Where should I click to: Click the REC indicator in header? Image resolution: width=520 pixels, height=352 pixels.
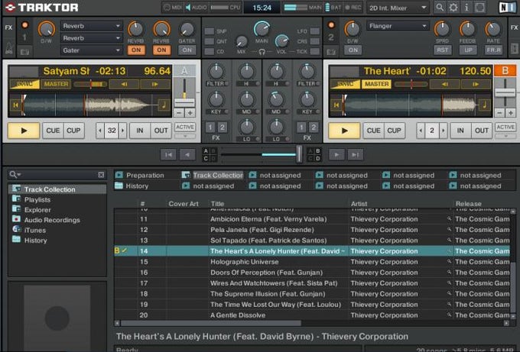point(353,8)
